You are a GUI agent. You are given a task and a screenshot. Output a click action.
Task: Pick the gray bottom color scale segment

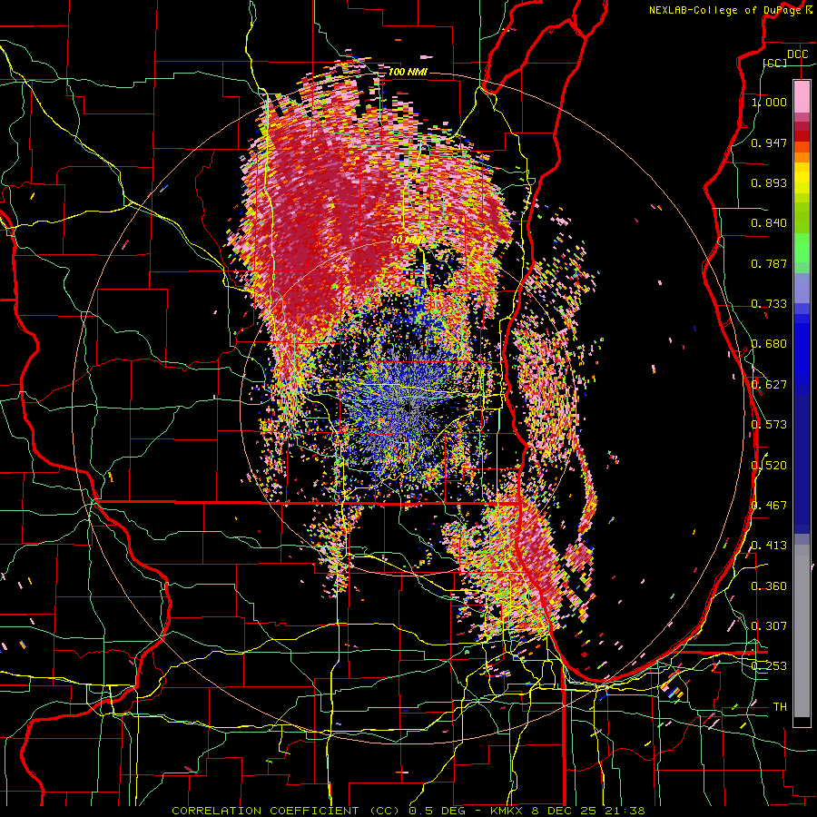click(x=802, y=631)
